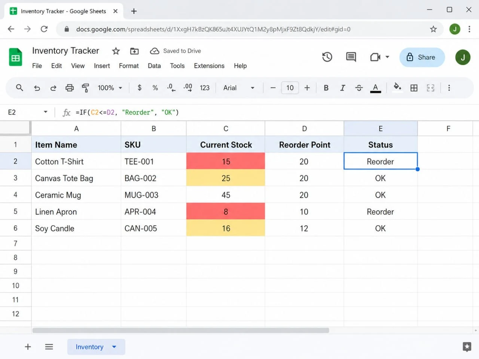Open the Format menu

(129, 66)
